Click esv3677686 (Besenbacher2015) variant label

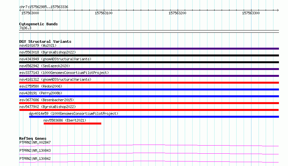tap(47, 100)
